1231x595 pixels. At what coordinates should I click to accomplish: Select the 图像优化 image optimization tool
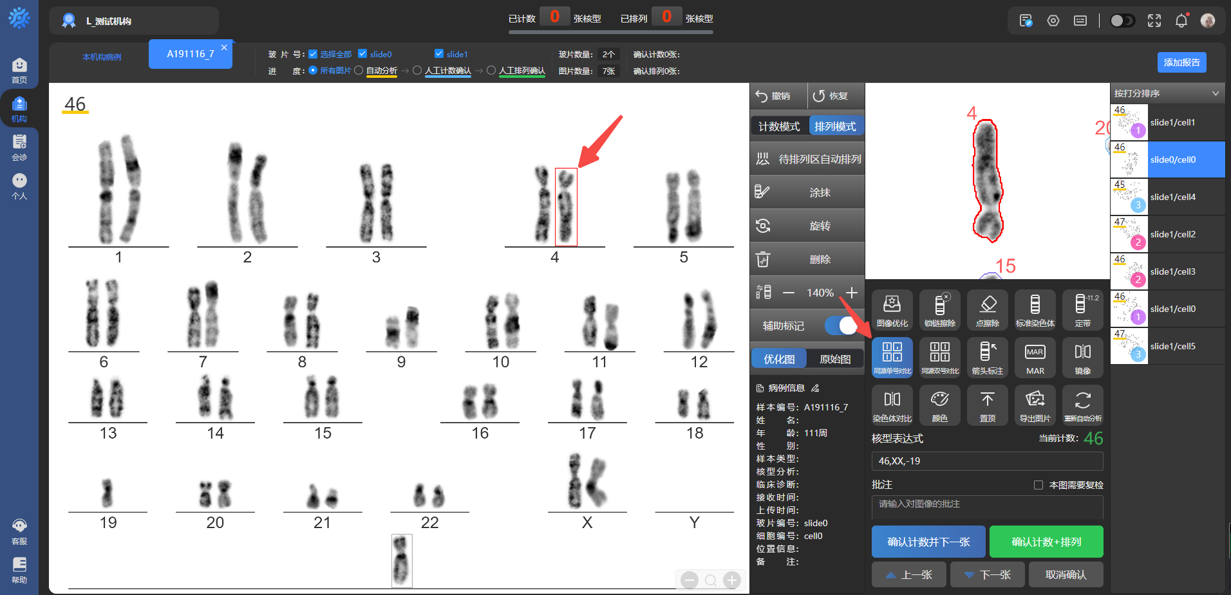pyautogui.click(x=892, y=309)
